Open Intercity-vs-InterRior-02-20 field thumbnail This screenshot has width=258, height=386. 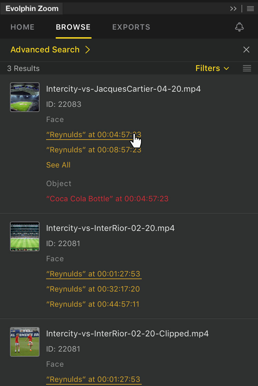(x=25, y=236)
